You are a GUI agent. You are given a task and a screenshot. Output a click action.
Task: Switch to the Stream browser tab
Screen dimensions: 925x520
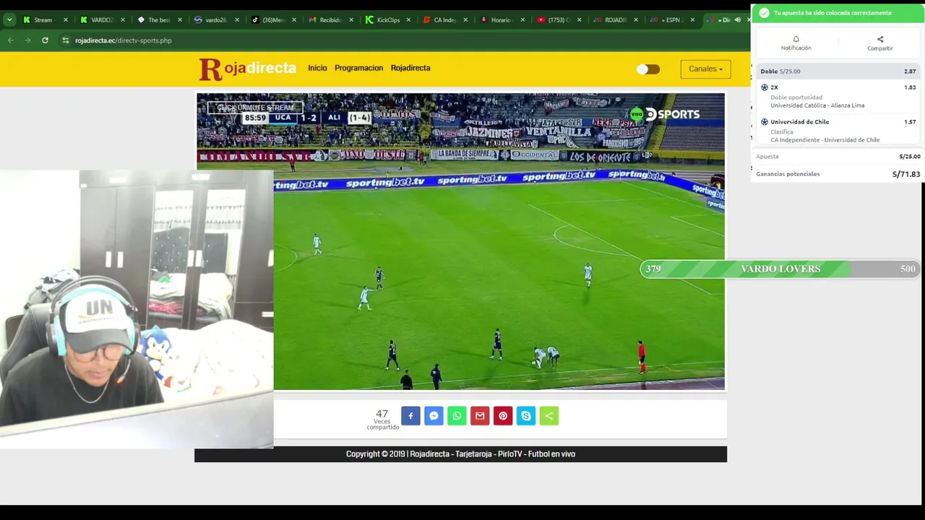(43, 20)
